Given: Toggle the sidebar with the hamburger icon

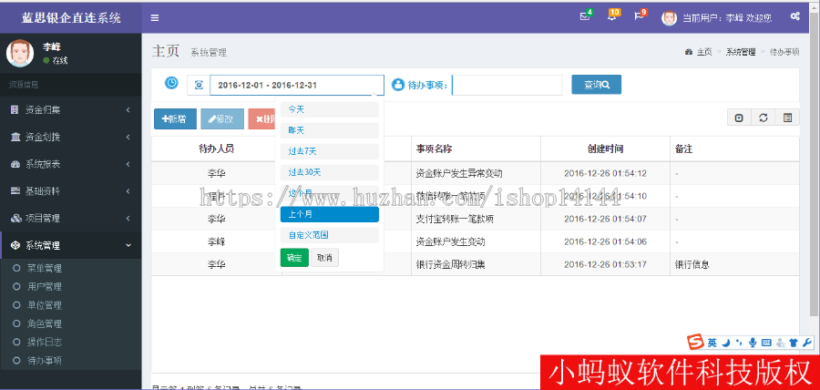Looking at the screenshot, I should 155,18.
